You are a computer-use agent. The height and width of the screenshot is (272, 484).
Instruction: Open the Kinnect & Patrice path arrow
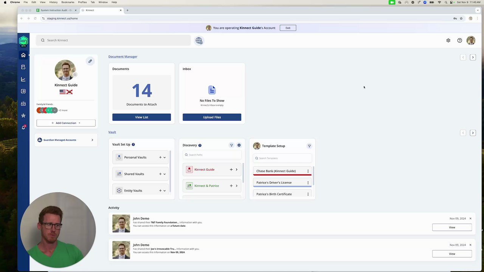(x=237, y=186)
